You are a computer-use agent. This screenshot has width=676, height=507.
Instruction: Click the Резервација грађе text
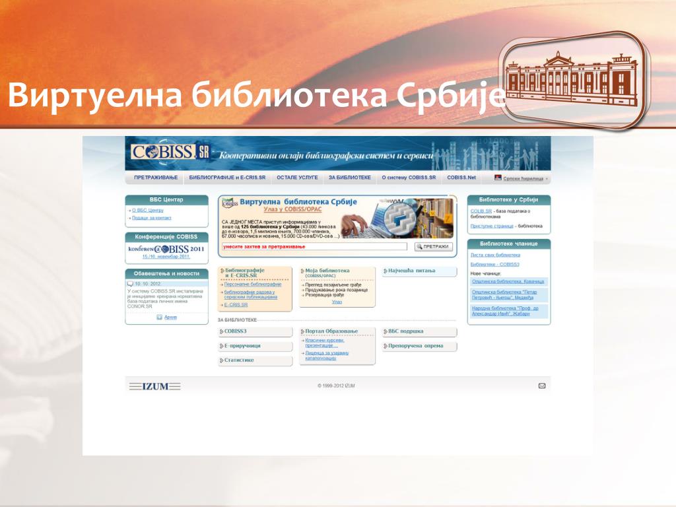[x=325, y=295]
